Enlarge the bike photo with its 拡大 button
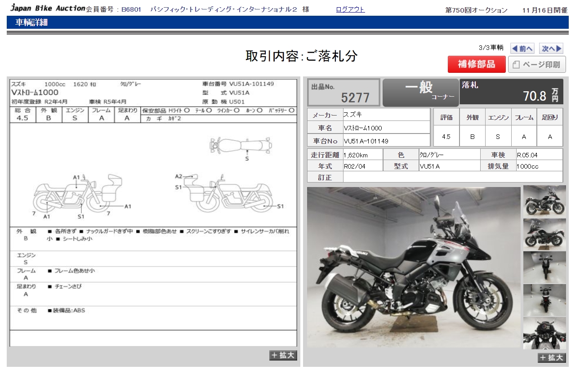 (x=552, y=358)
